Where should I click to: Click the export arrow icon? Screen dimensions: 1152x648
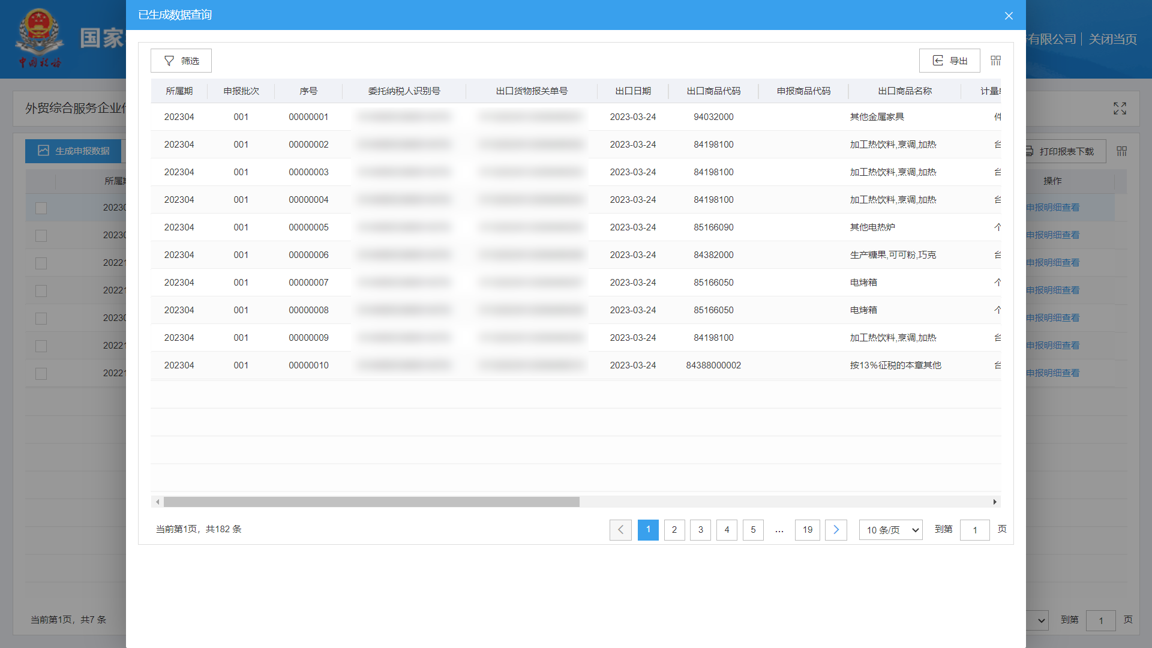(938, 61)
